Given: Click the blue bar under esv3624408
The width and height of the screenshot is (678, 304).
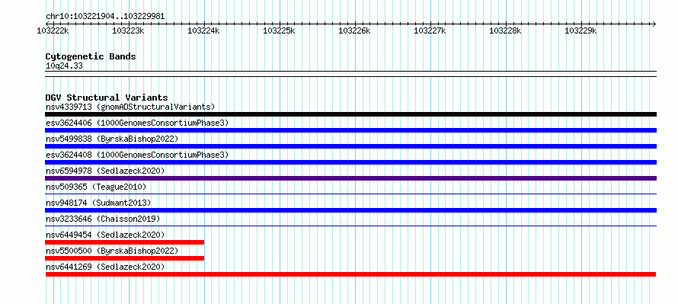Looking at the screenshot, I should (x=350, y=162).
